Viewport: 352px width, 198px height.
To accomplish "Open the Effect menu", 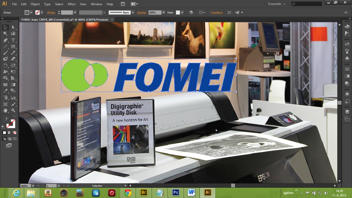I will click(71, 4).
